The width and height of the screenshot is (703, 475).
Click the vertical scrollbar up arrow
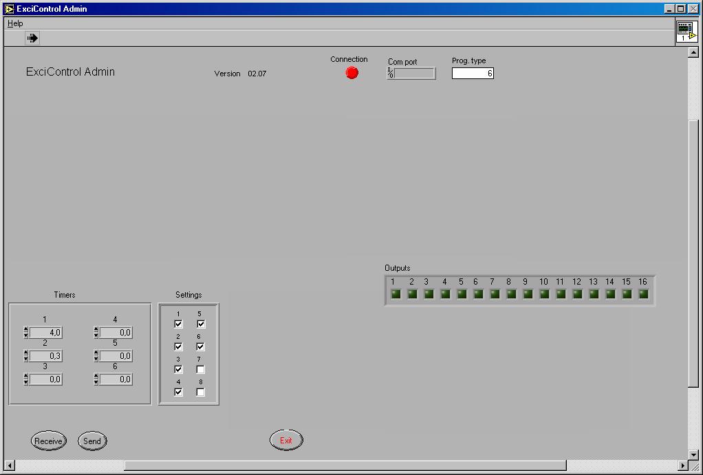pos(693,52)
